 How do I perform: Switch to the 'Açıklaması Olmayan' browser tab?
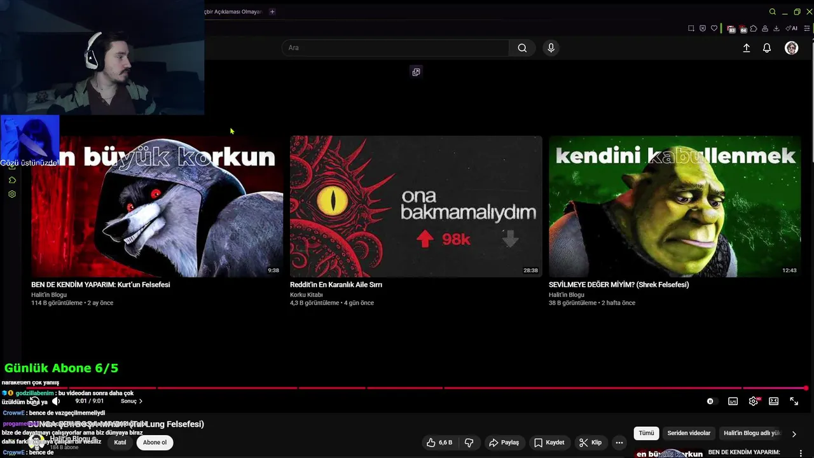[x=233, y=11]
